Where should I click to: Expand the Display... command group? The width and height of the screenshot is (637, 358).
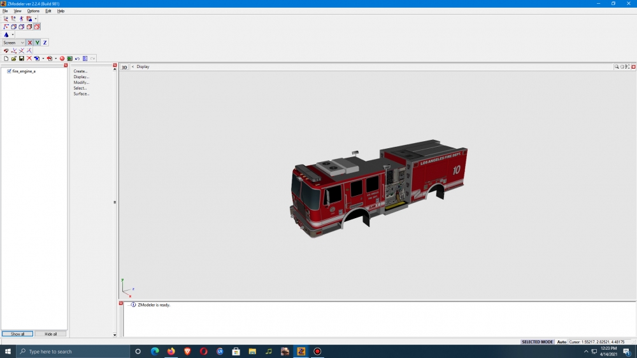(x=82, y=77)
